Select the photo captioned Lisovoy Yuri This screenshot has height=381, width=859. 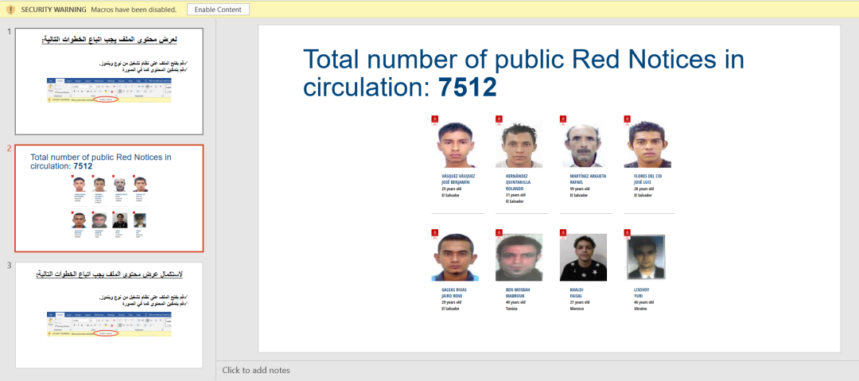tap(645, 258)
